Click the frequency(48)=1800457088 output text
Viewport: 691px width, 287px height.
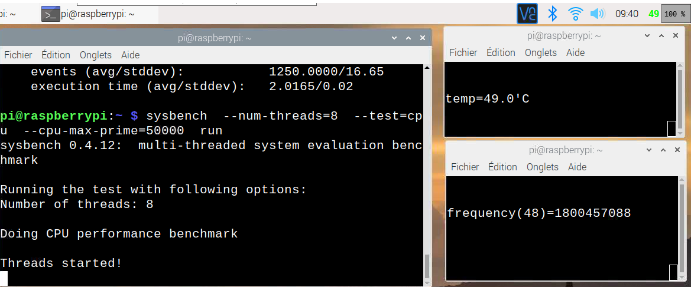coord(539,213)
